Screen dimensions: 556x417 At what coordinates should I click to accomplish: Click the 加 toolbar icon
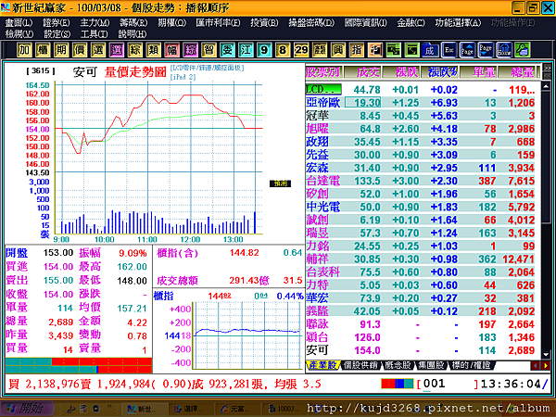tap(24, 50)
